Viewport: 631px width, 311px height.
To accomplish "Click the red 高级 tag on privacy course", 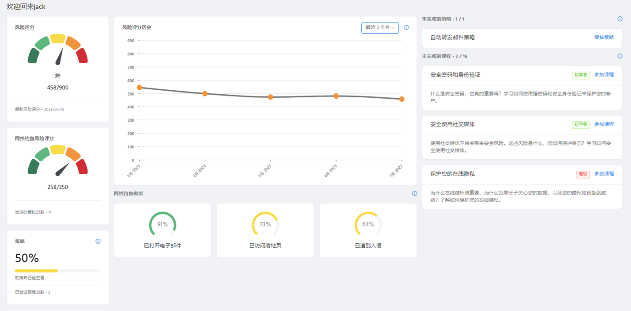I will click(x=583, y=174).
